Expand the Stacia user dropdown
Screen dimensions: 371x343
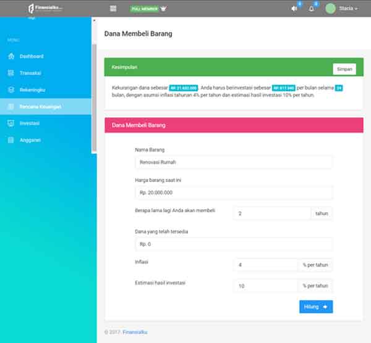click(x=349, y=9)
